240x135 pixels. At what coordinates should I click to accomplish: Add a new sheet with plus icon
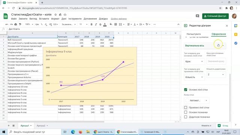9,126
